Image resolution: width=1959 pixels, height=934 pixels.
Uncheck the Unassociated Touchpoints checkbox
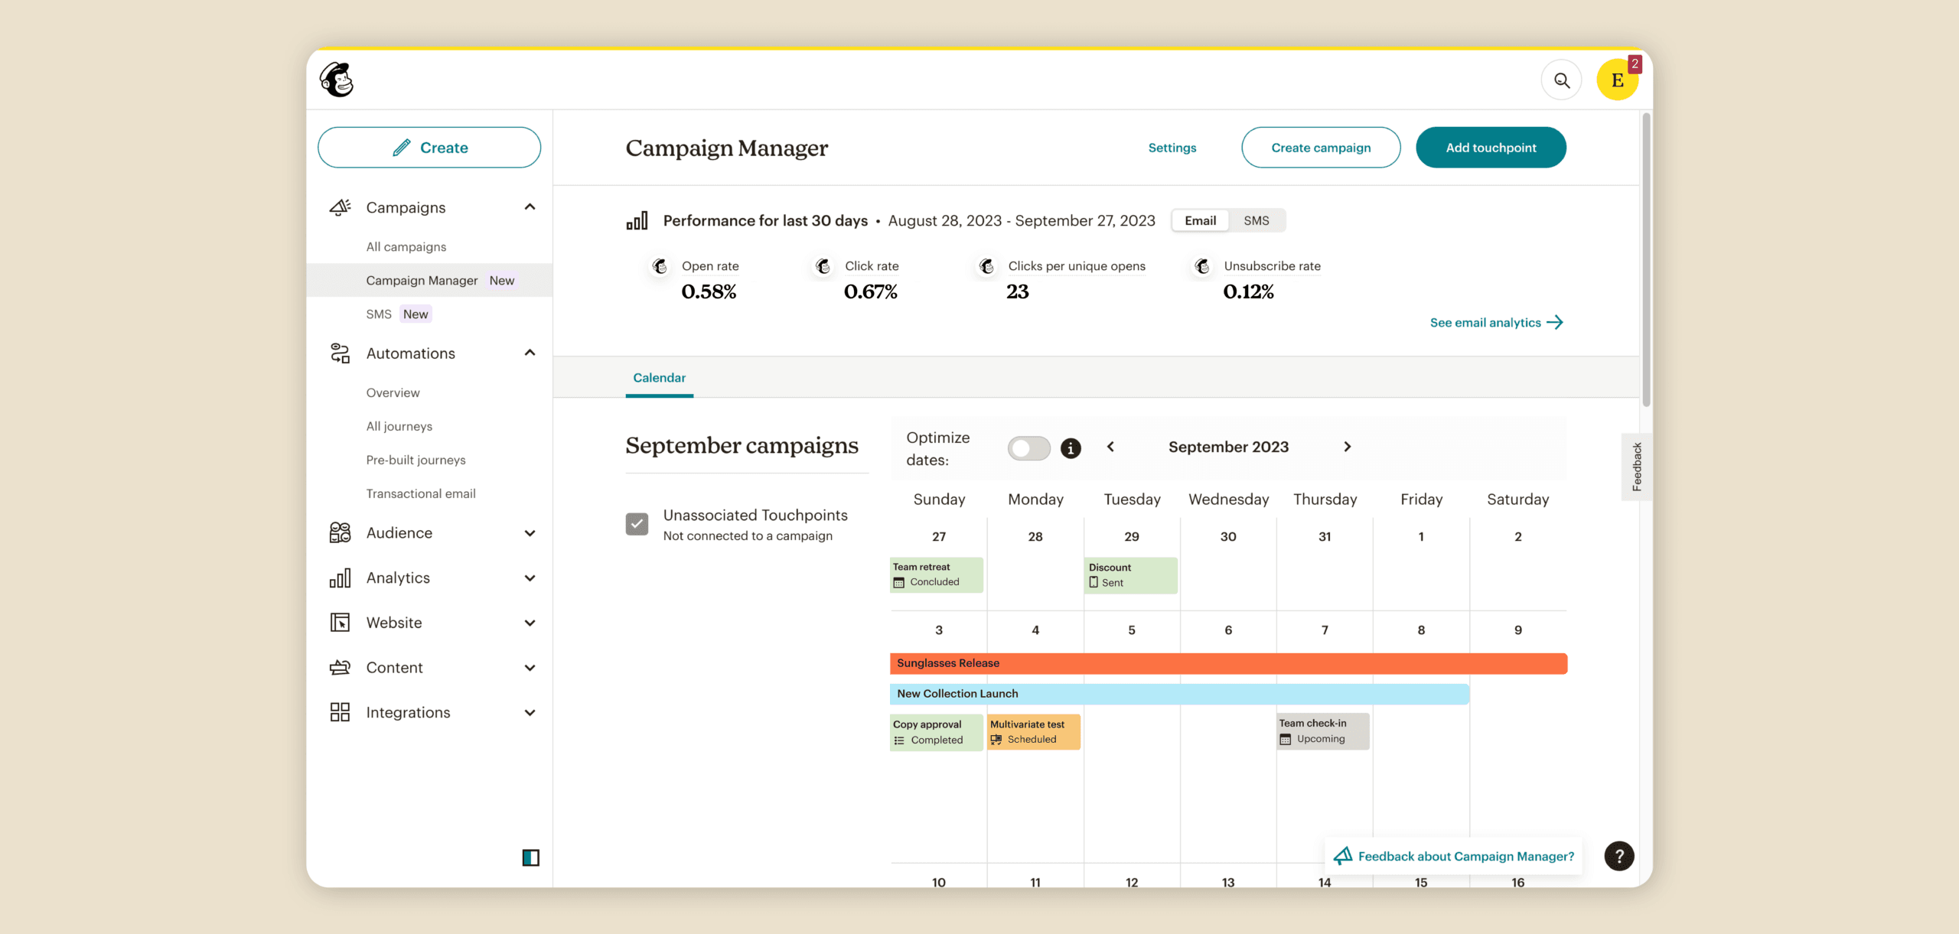637,524
